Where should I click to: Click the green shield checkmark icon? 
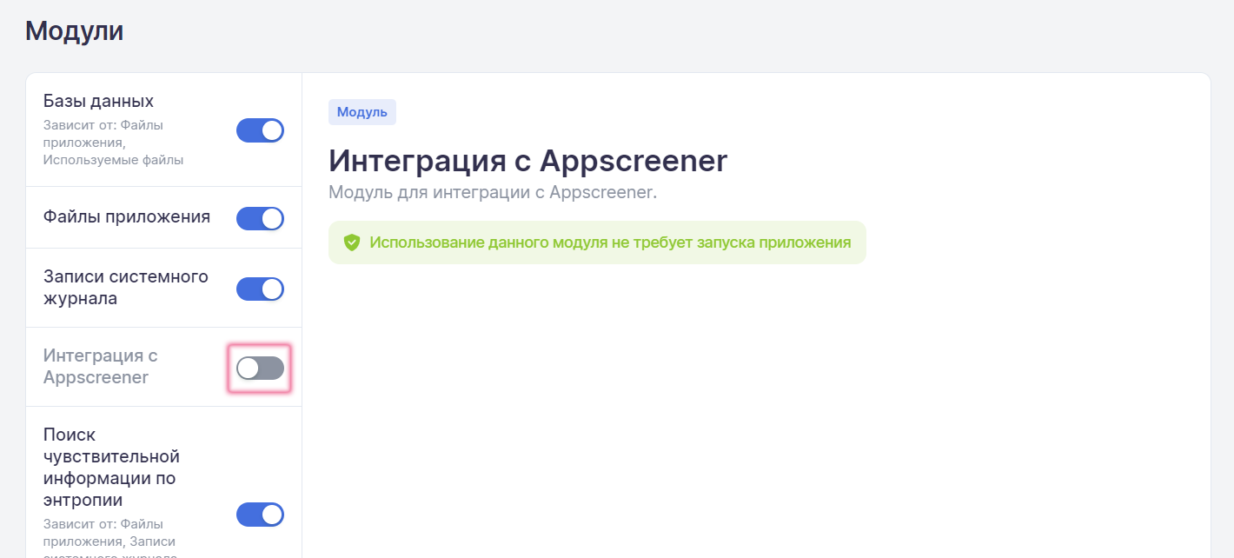(351, 242)
